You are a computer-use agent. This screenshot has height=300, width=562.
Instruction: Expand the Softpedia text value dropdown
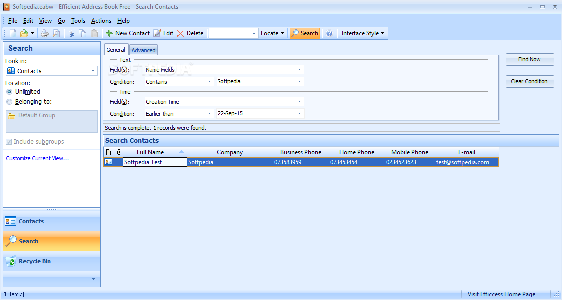point(299,82)
